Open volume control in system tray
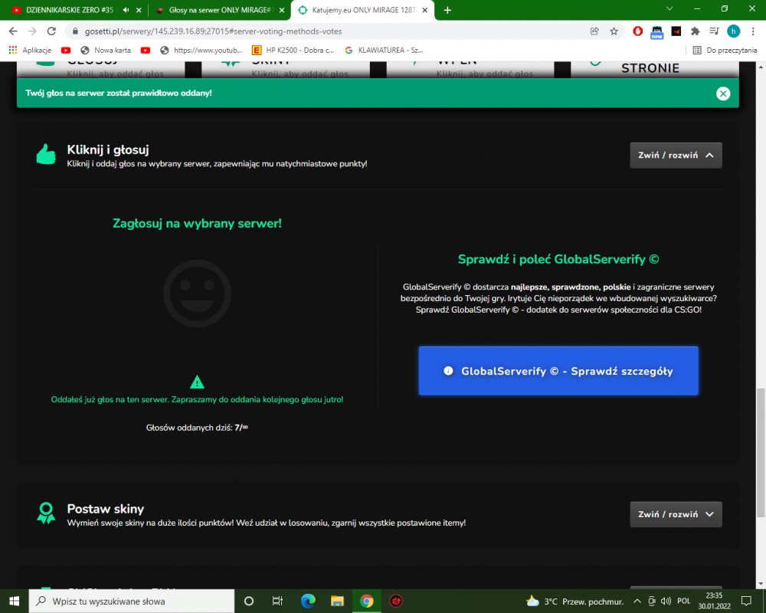The width and height of the screenshot is (766, 613). pos(666,602)
